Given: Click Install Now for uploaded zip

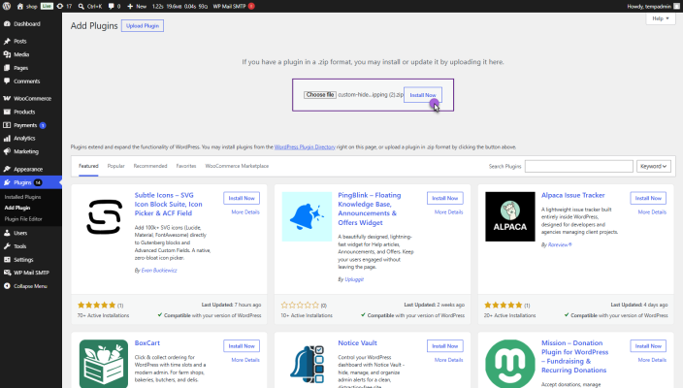Looking at the screenshot, I should 423,95.
